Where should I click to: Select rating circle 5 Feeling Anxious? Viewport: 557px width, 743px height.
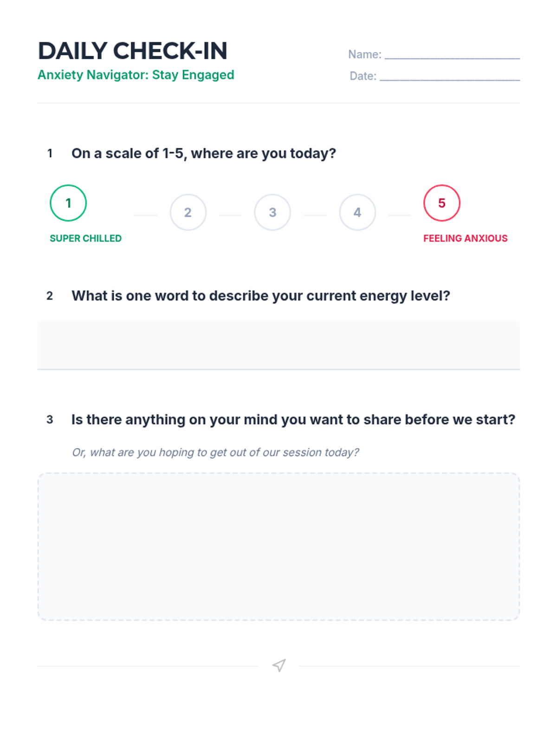pyautogui.click(x=442, y=203)
